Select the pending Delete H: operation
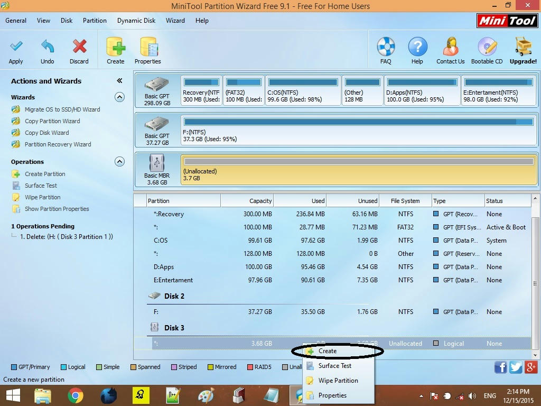 point(66,237)
